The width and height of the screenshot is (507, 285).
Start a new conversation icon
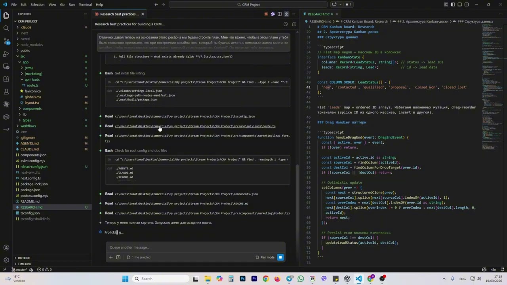coord(294,24)
